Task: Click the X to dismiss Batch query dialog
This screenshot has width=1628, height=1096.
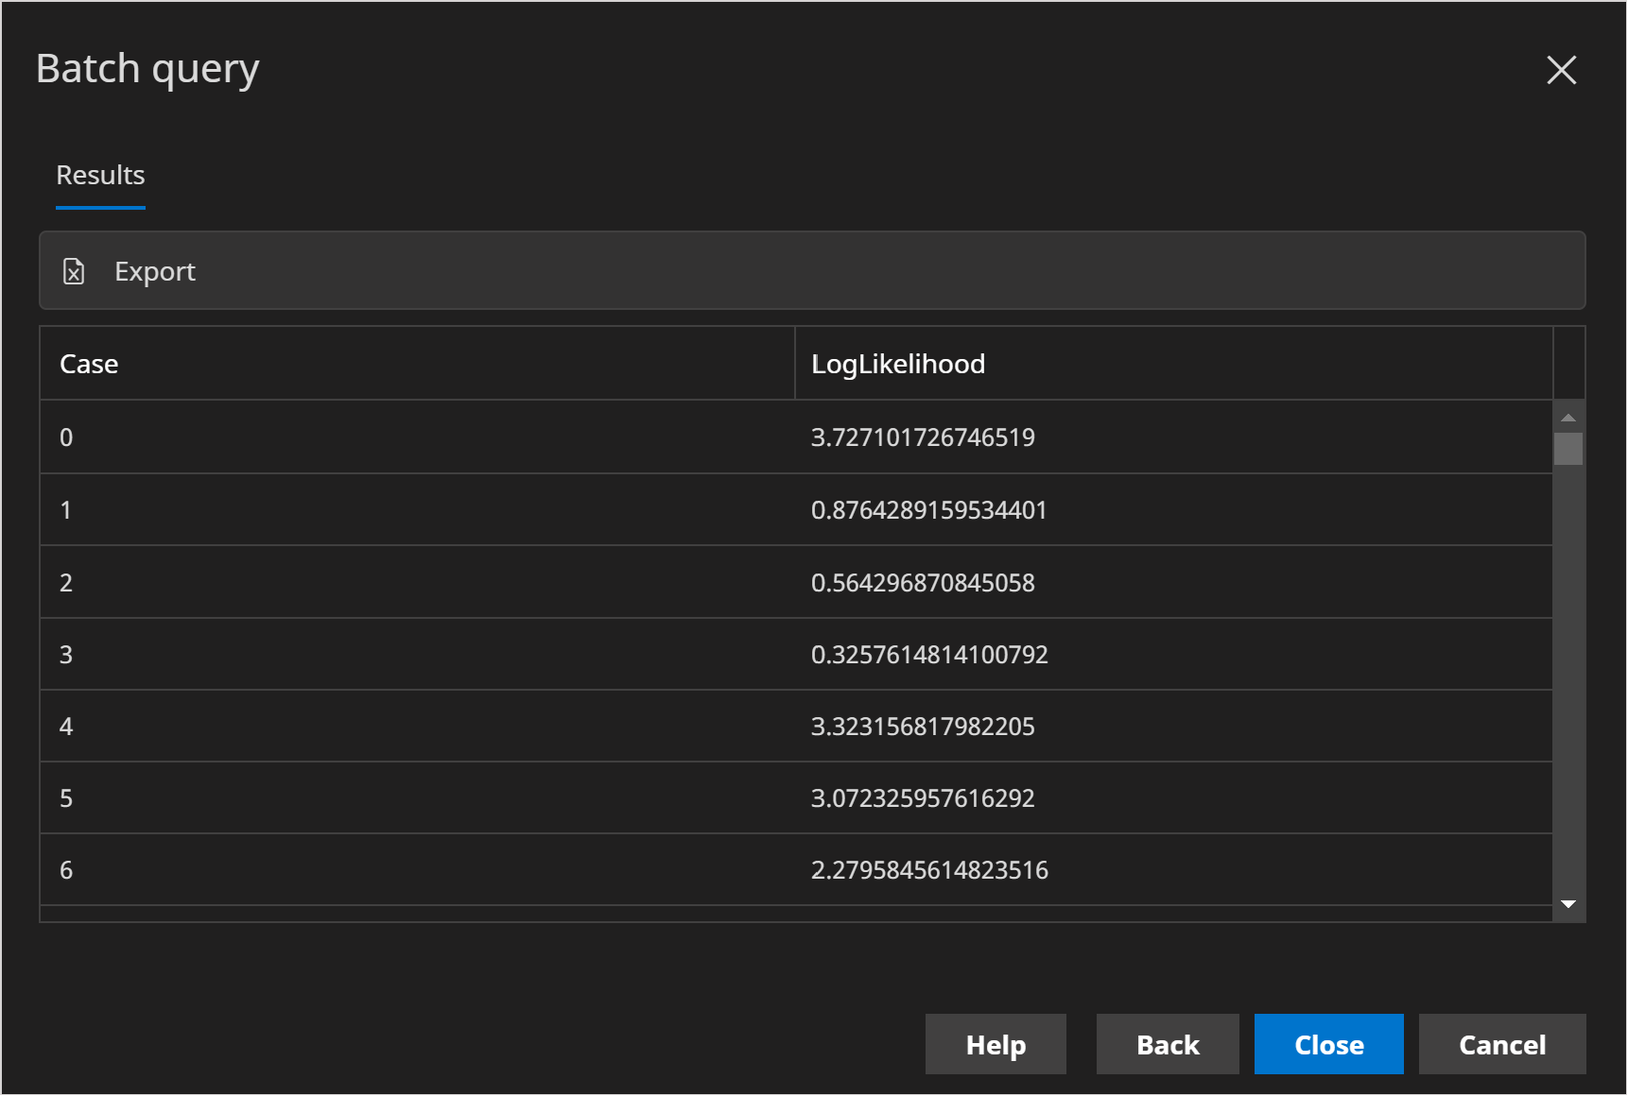Action: point(1561,70)
